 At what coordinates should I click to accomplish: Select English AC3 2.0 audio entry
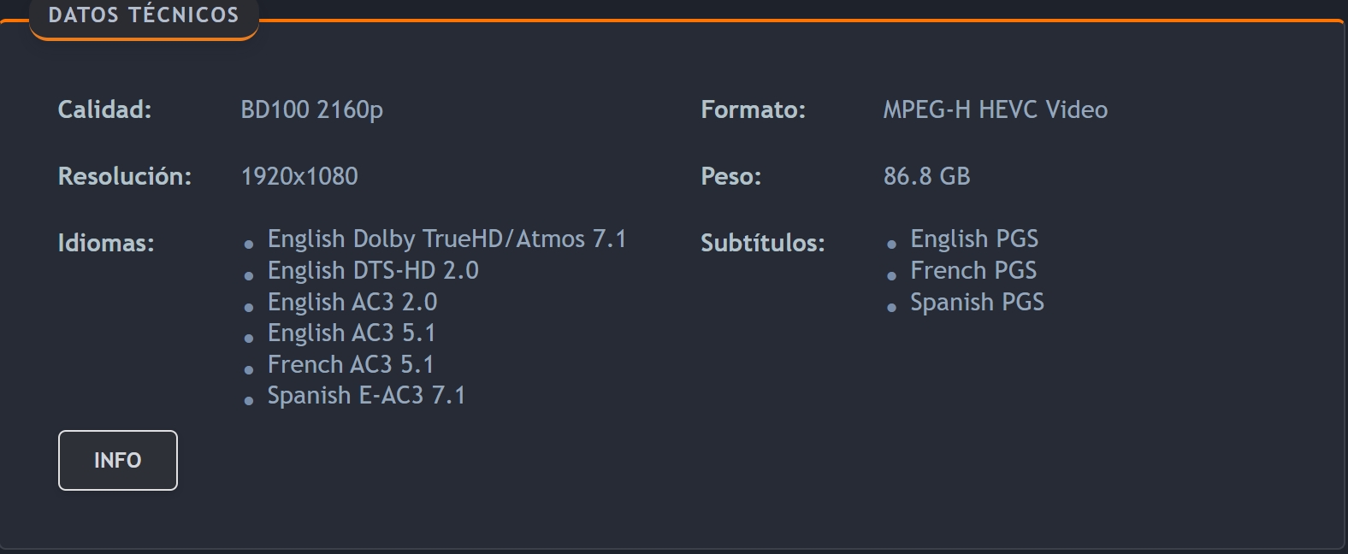pos(352,302)
